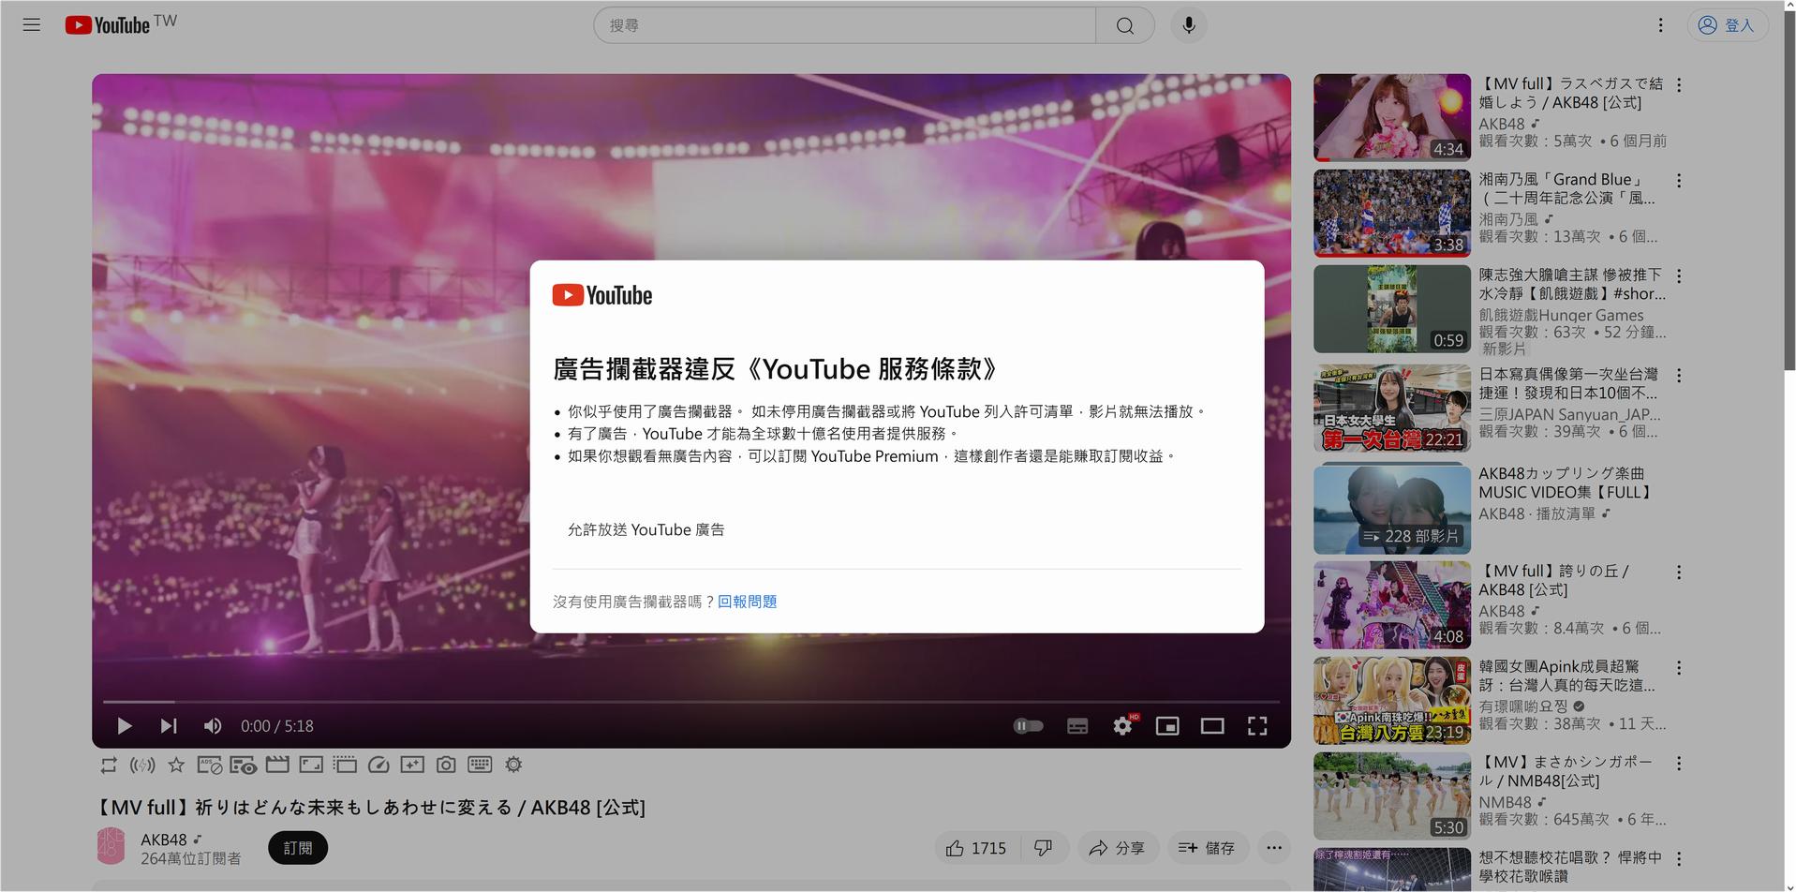
Task: Seek on the video progress bar
Action: tap(691, 701)
